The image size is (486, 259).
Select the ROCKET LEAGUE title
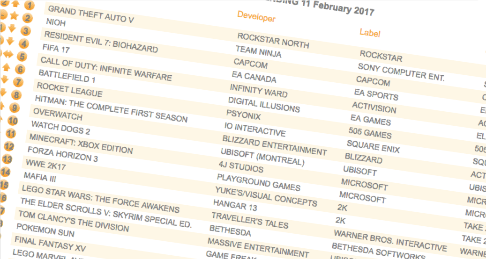click(69, 89)
